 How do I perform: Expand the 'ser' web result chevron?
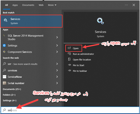pyautogui.click(x=57, y=64)
